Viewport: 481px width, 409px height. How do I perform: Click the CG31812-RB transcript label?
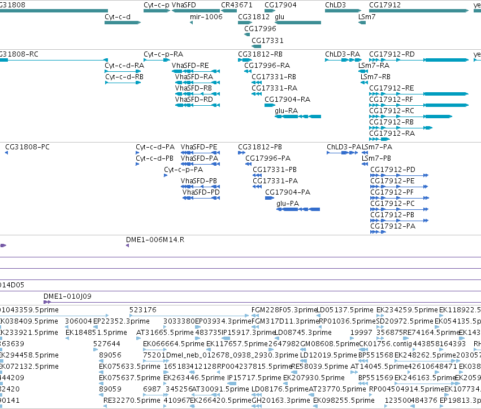[x=261, y=54]
